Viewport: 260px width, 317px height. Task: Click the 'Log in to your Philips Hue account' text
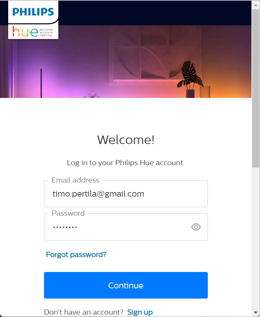[x=126, y=163]
